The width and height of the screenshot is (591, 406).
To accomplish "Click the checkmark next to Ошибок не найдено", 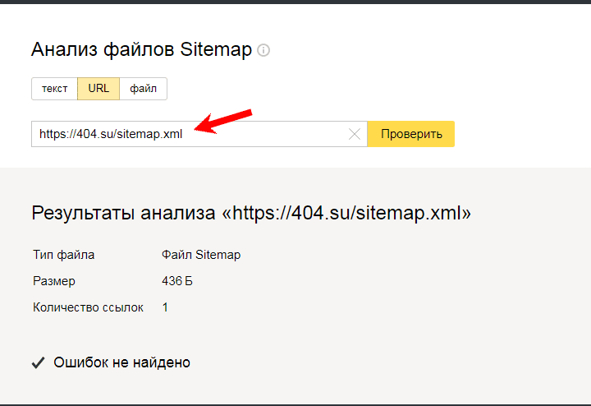I will tap(38, 362).
